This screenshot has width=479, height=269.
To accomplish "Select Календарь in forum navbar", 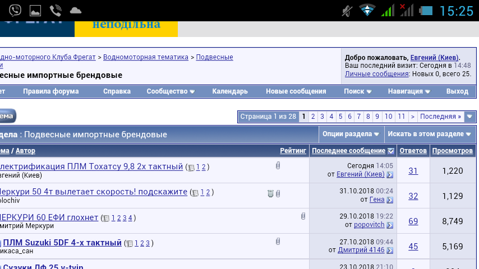I will coord(229,91).
